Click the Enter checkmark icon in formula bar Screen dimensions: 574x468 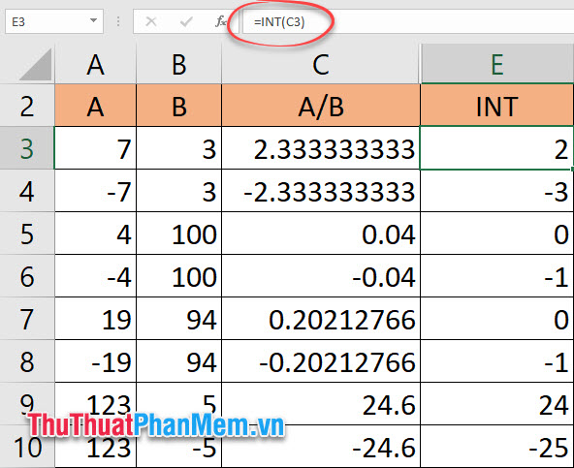[x=186, y=21]
